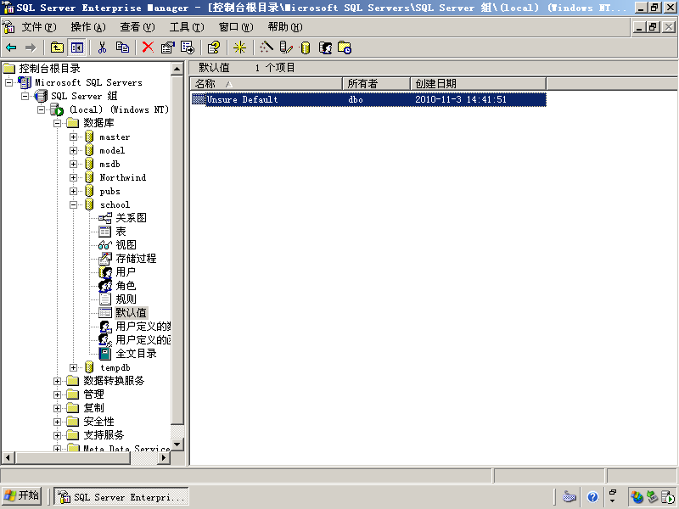Image resolution: width=679 pixels, height=509 pixels.
Task: Click the tree pane scroll-right arrow
Action: coord(164,457)
